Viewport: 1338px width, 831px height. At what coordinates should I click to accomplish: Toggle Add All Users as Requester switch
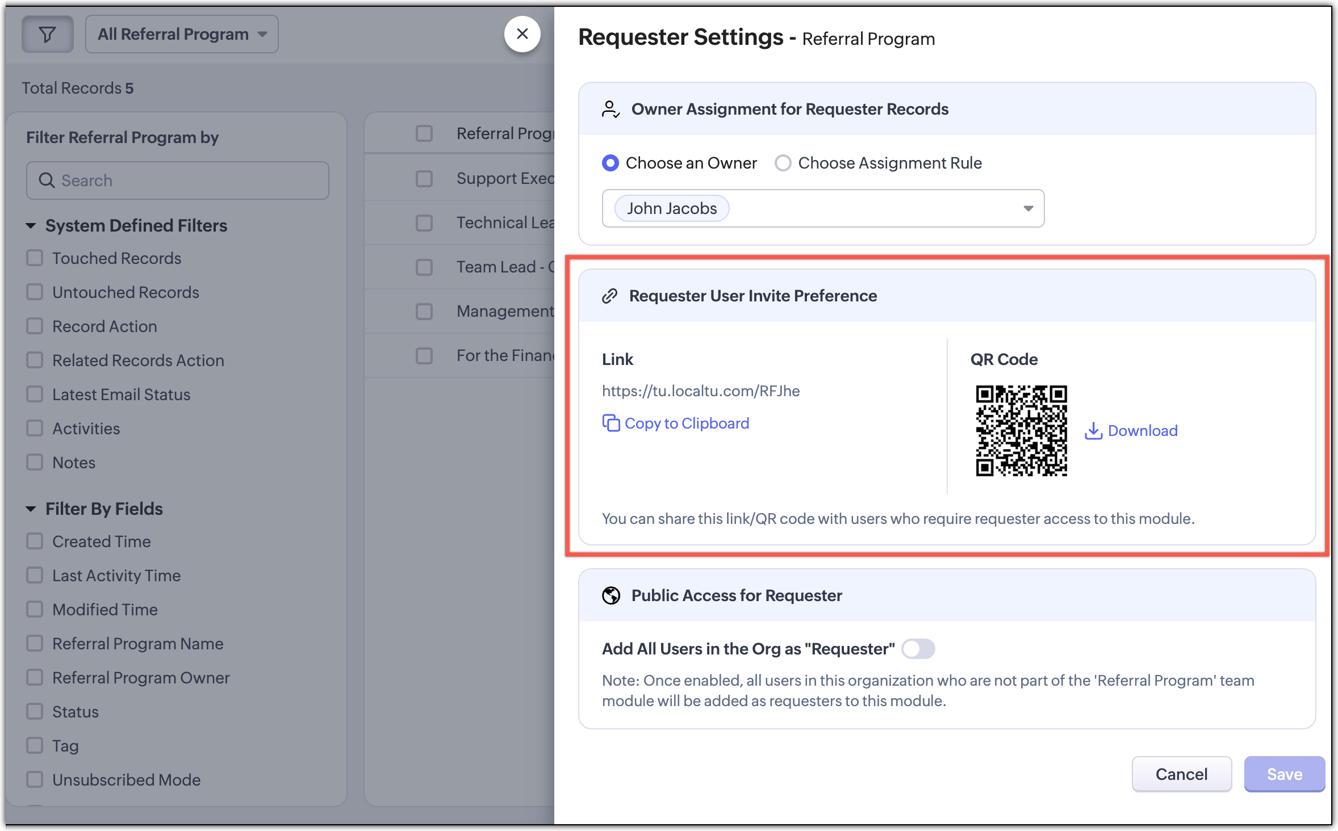click(x=918, y=649)
